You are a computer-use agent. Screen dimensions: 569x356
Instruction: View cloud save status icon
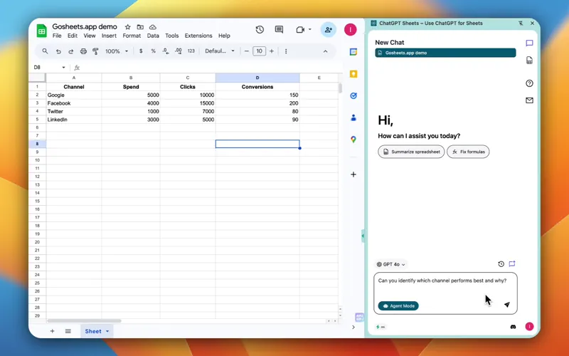153,27
